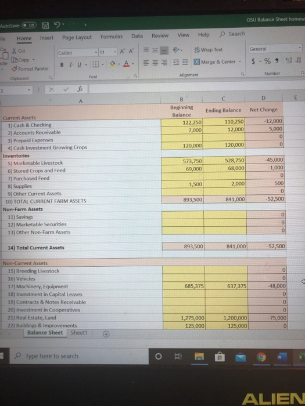Toggle Italic formatting
Viewport: 305px width, 406px height.
tap(70, 64)
